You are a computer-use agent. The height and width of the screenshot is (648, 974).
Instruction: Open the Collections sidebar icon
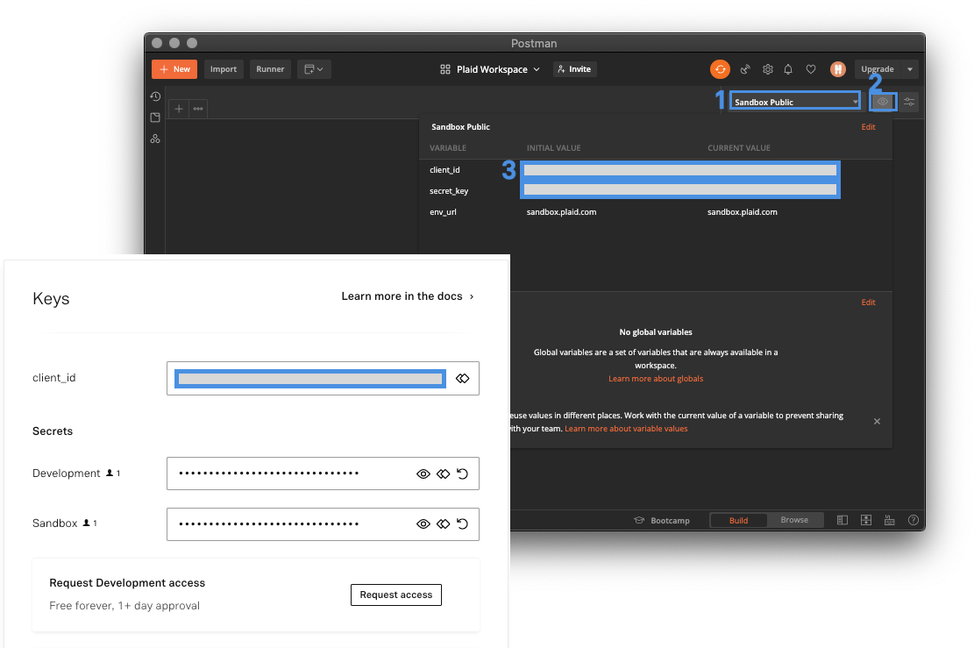[x=155, y=117]
